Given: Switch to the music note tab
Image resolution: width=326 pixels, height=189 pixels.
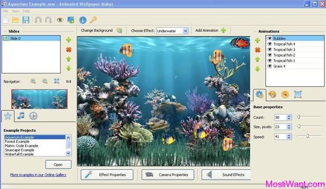Looking at the screenshot, I should click(21, 116).
